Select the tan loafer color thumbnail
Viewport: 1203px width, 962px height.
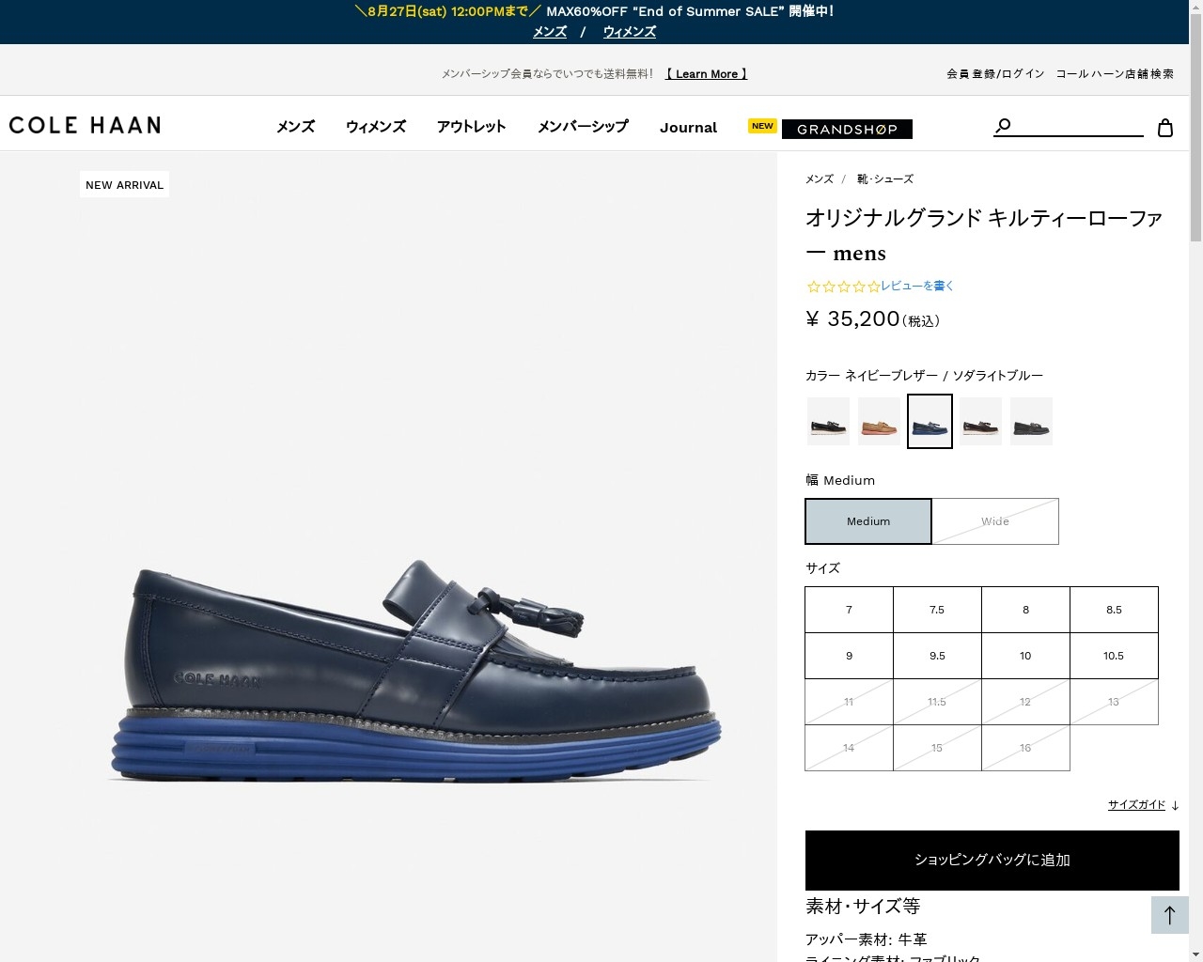[880, 421]
